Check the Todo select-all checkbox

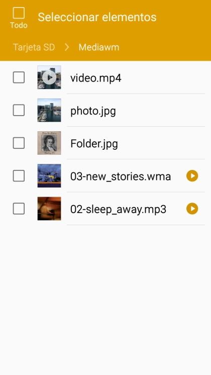coord(19,13)
